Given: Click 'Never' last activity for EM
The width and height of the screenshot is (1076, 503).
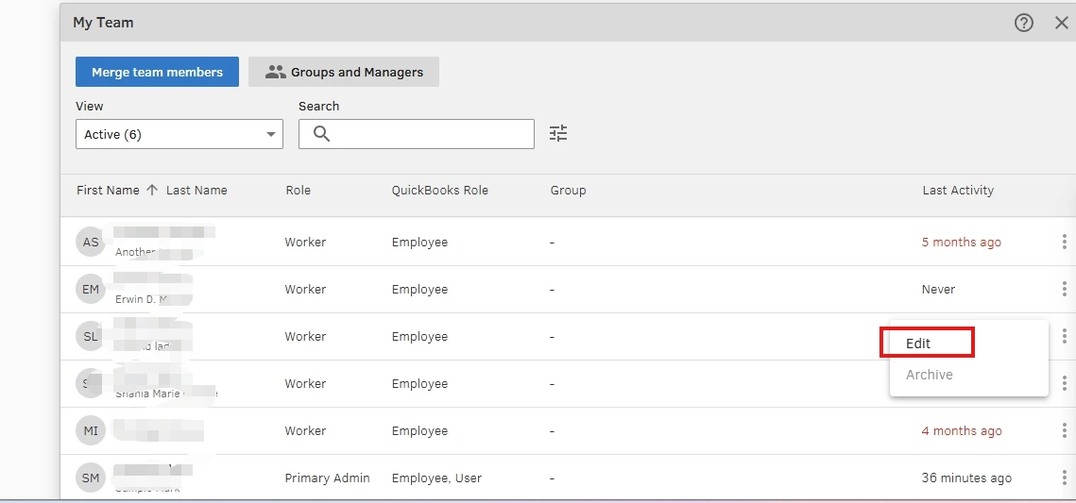Looking at the screenshot, I should [938, 289].
